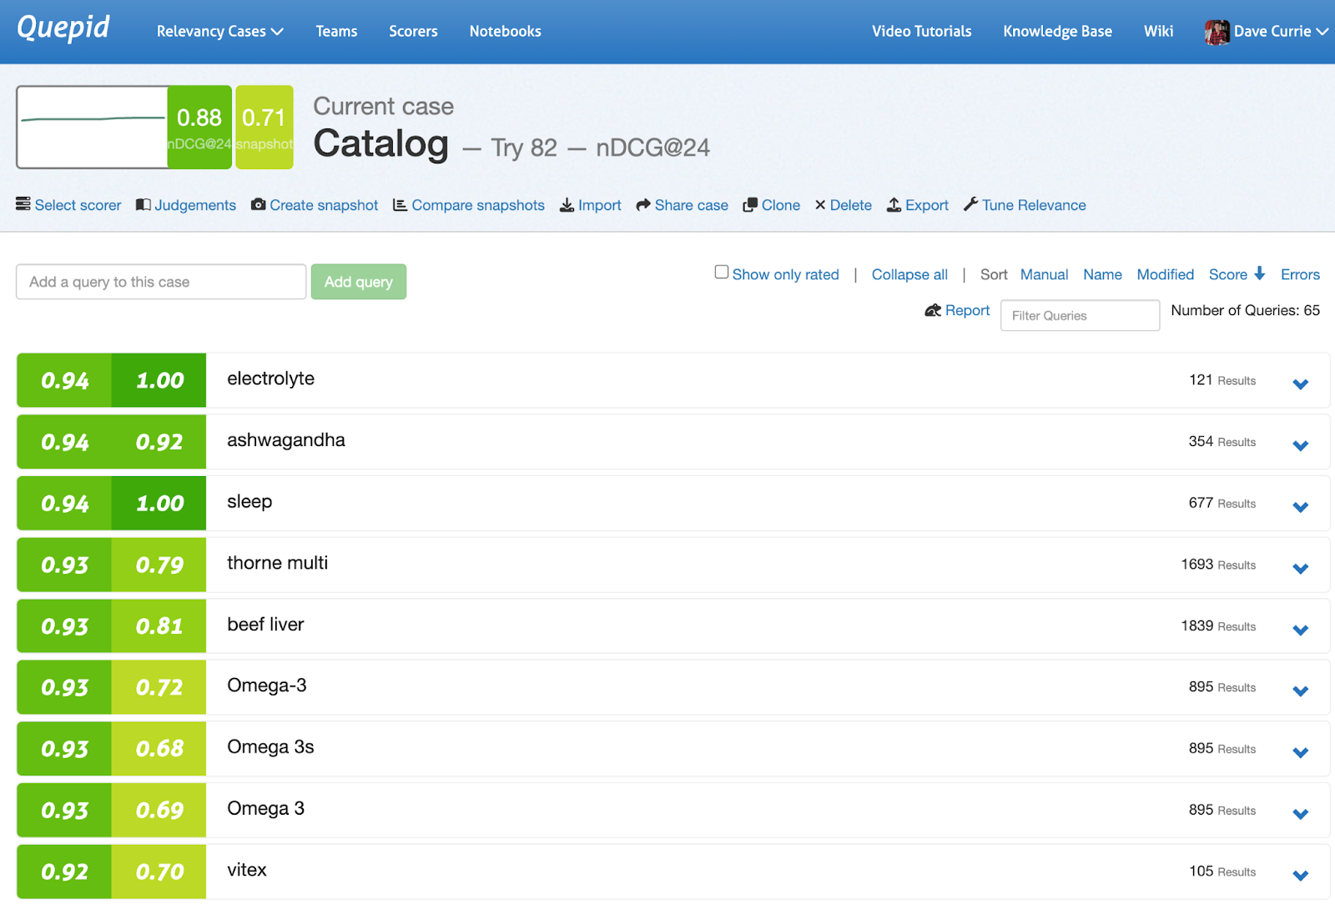The width and height of the screenshot is (1335, 904).
Task: Open the Notebooks menu item
Action: [505, 32]
